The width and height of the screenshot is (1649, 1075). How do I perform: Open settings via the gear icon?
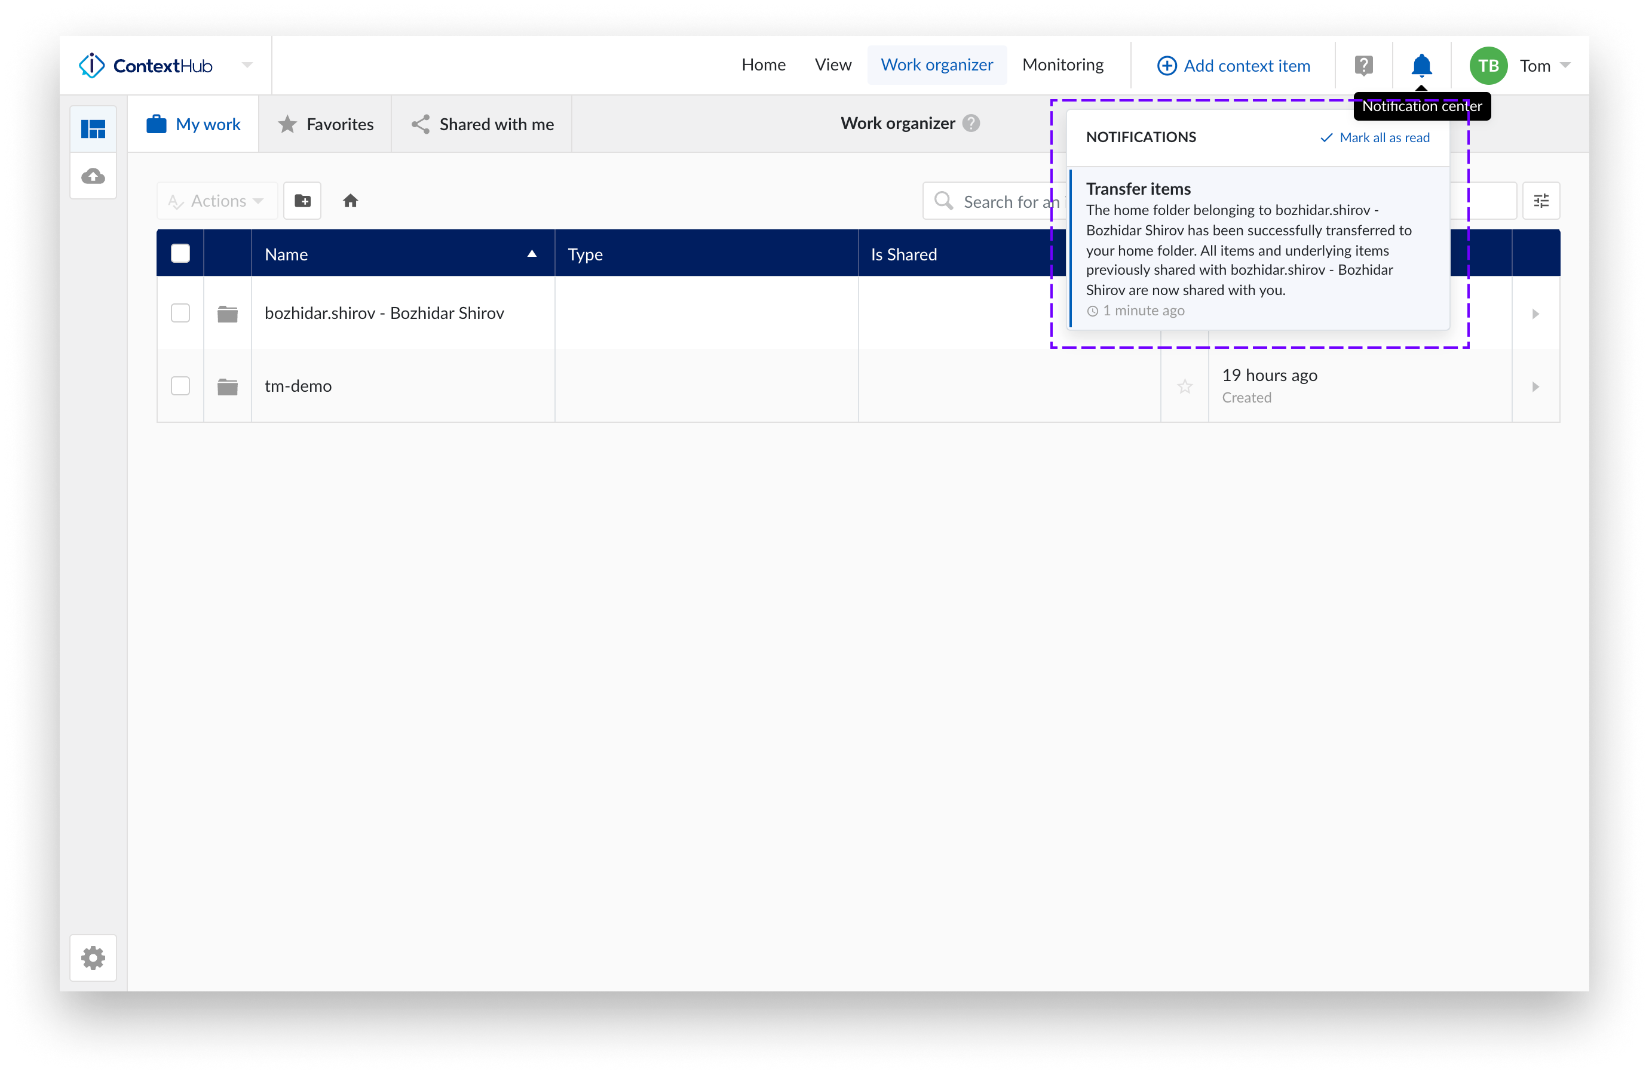[93, 958]
